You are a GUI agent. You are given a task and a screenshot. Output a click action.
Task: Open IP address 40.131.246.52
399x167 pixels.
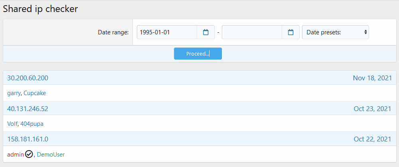pyautogui.click(x=28, y=109)
